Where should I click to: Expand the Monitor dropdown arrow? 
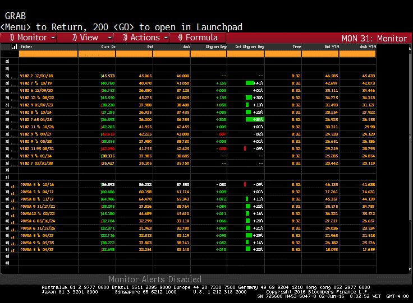[x=53, y=38]
